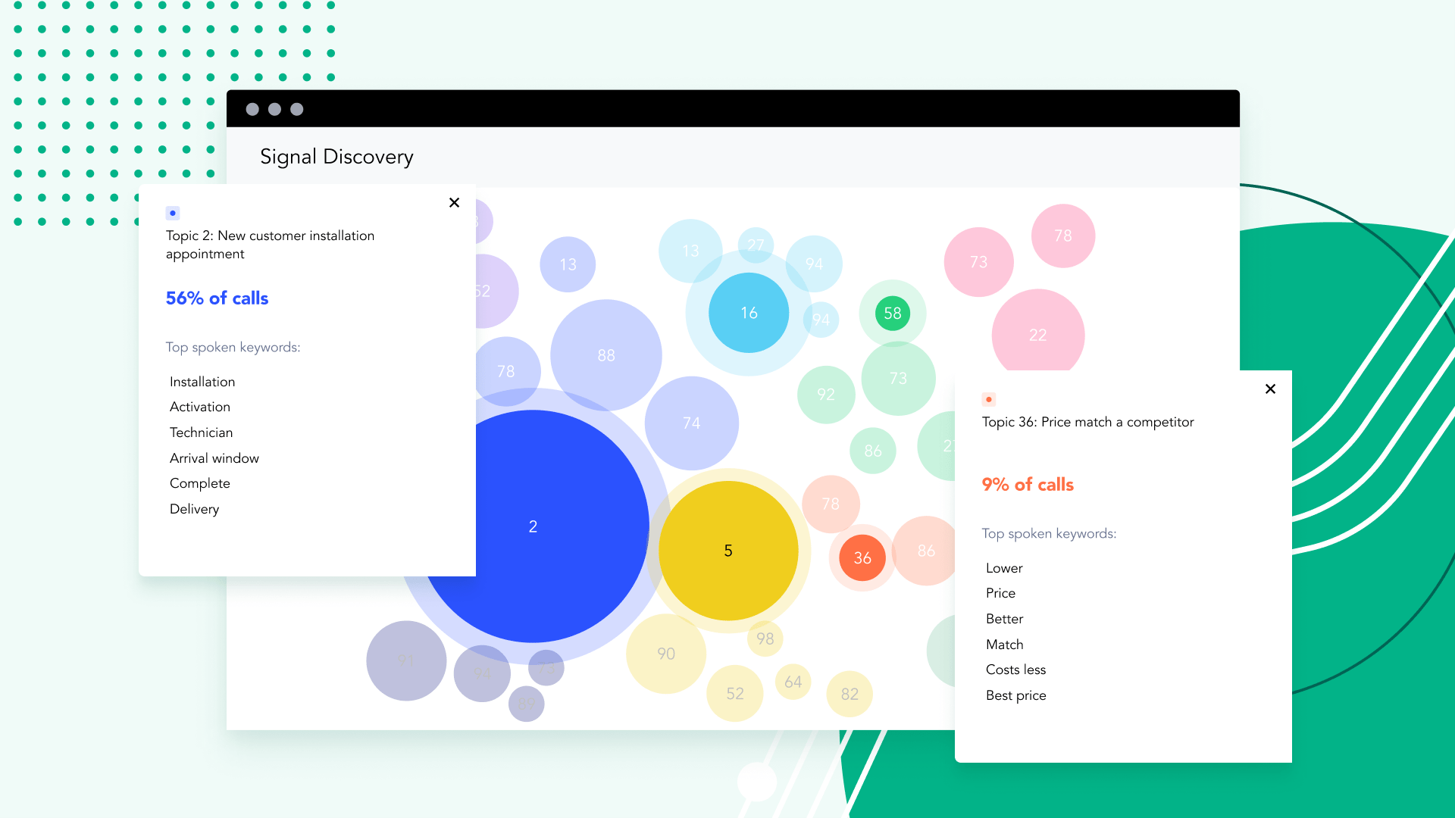The image size is (1455, 818).
Task: Click the Best price keyword
Action: tap(1015, 695)
